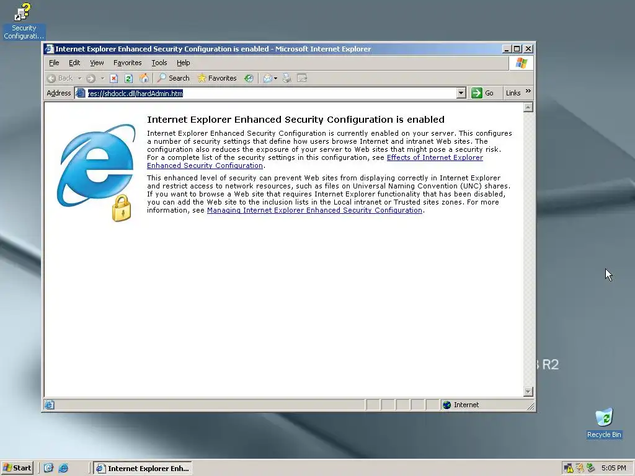Click the Forward navigation arrow
The image size is (635, 476).
click(91, 78)
